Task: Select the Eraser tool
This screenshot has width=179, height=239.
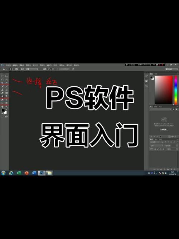Action: click(x=3, y=93)
